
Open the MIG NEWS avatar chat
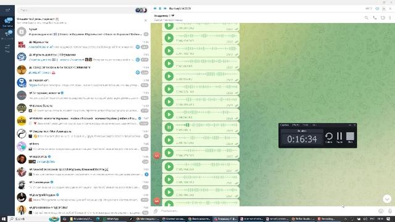click(x=83, y=44)
